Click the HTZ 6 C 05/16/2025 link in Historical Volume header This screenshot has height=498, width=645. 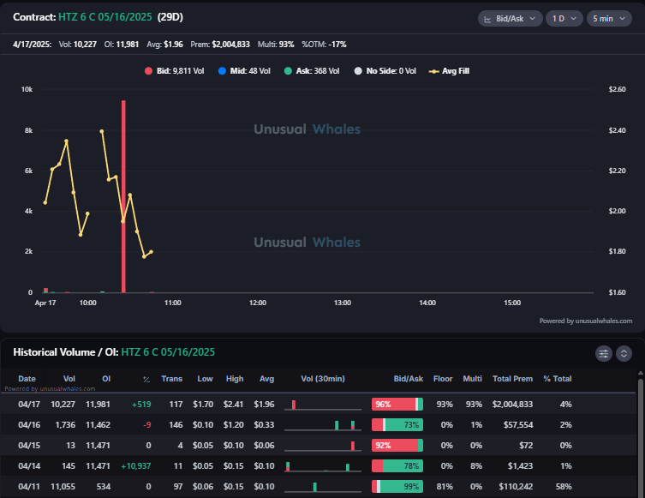point(168,352)
